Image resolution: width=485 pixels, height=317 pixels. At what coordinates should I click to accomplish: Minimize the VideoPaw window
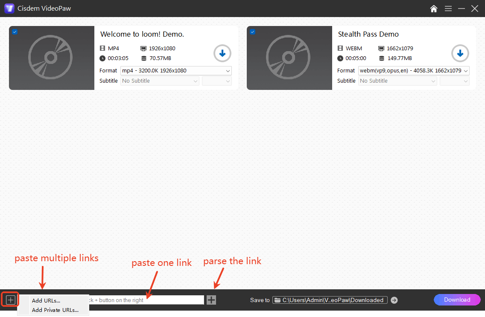point(462,9)
